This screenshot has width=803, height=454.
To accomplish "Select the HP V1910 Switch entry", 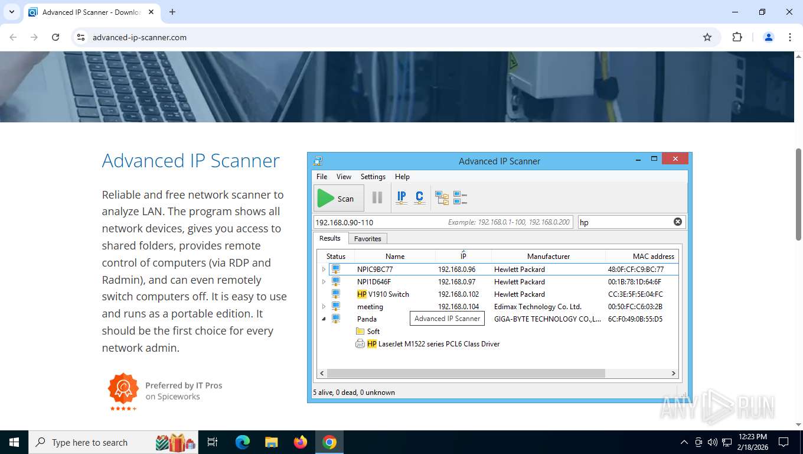I will pyautogui.click(x=383, y=294).
